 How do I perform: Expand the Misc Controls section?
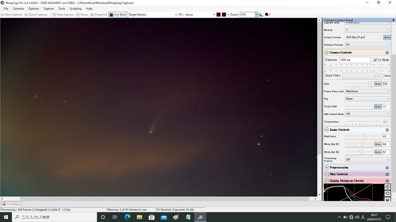point(326,174)
